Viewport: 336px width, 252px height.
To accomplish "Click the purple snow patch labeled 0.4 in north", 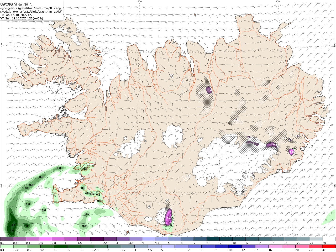I will pos(209,90).
